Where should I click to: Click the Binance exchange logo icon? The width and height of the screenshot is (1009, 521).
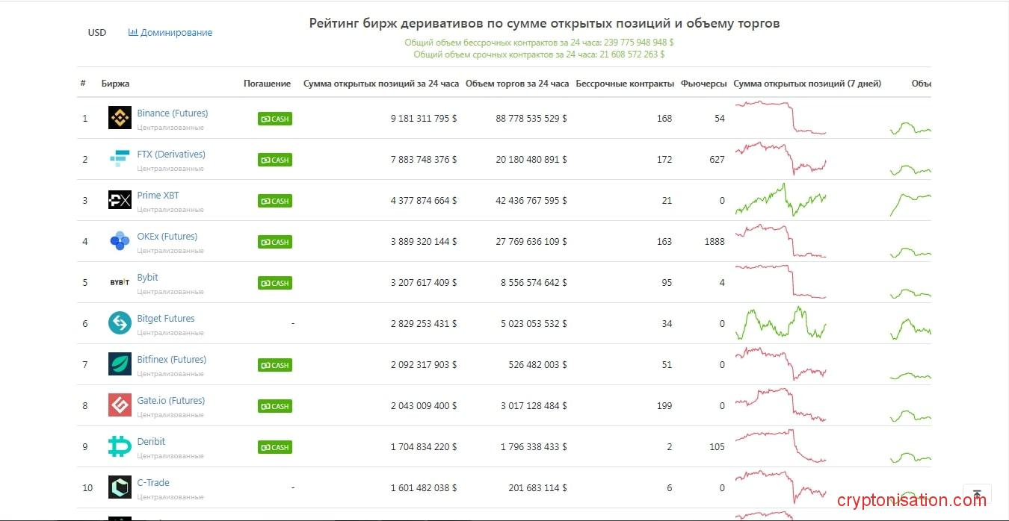click(120, 118)
